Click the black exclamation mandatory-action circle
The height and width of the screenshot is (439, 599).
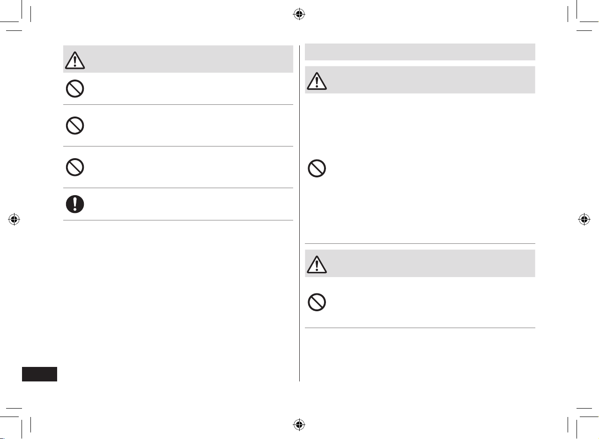click(x=75, y=204)
